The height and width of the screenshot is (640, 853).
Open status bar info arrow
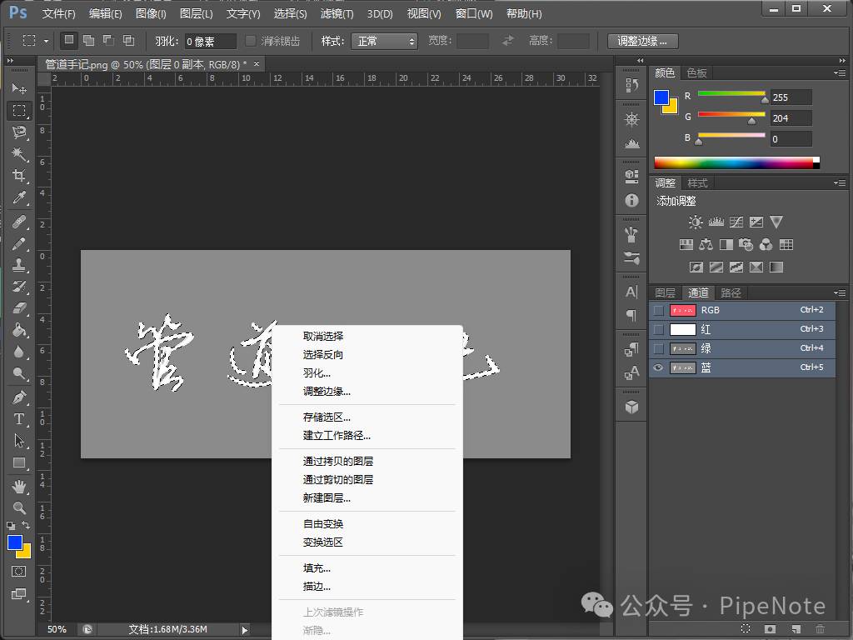tap(244, 629)
